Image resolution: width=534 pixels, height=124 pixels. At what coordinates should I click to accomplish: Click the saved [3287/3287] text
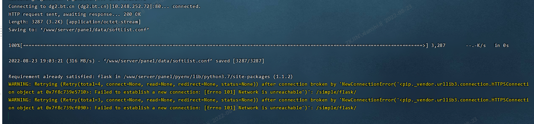coord(240,61)
